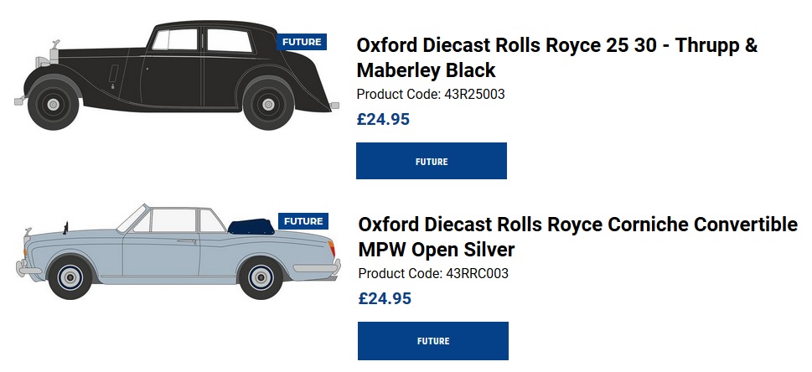
Task: Click the black car's rear wheel
Action: [x=267, y=105]
